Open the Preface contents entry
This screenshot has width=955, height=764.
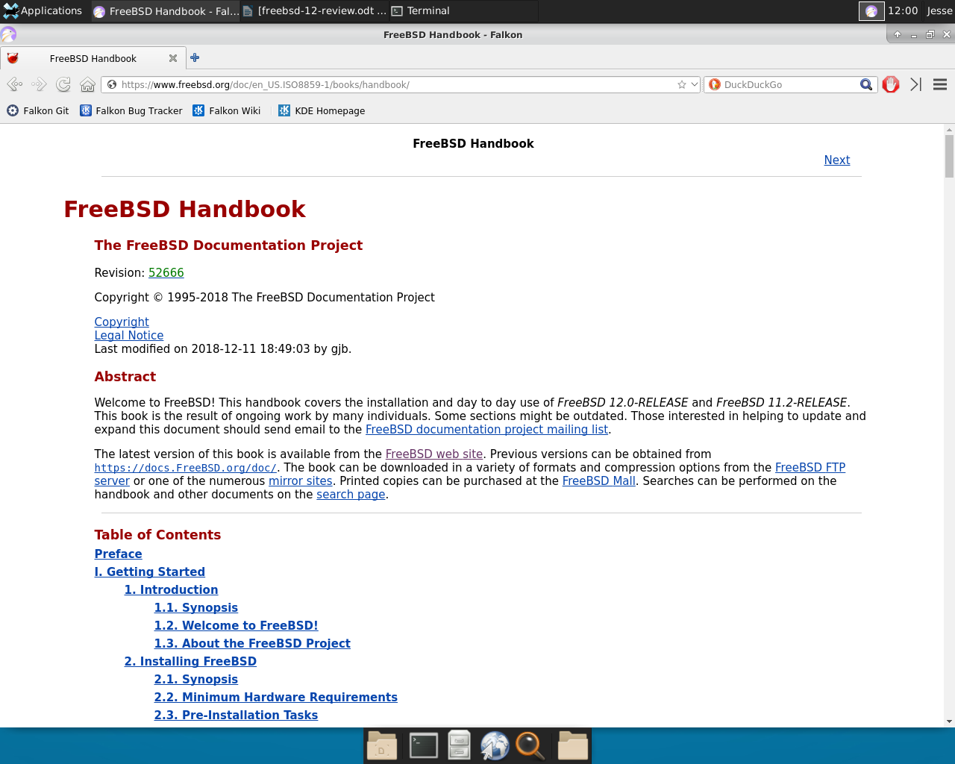[x=118, y=554]
